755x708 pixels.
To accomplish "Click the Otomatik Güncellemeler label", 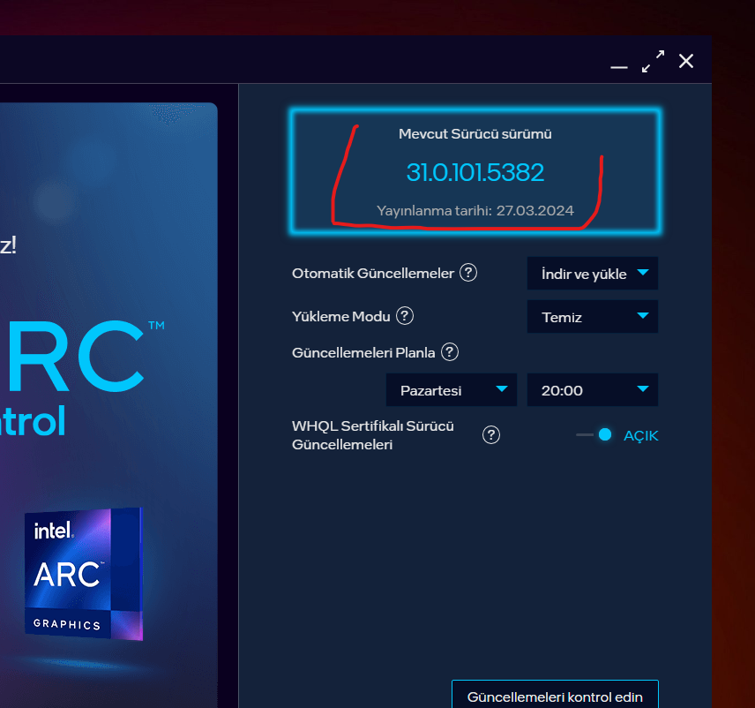I will pyautogui.click(x=372, y=273).
